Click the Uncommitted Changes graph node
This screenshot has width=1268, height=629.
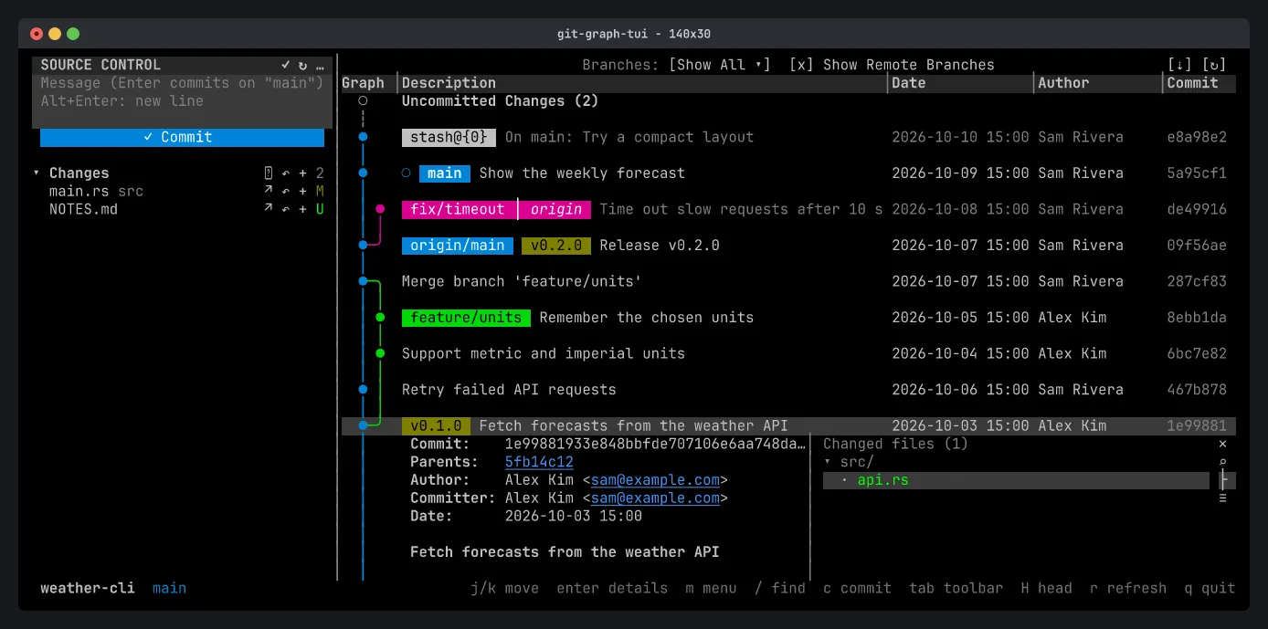point(363,101)
